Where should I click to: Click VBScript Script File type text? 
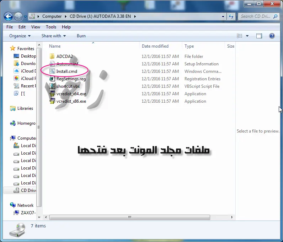click(202, 86)
